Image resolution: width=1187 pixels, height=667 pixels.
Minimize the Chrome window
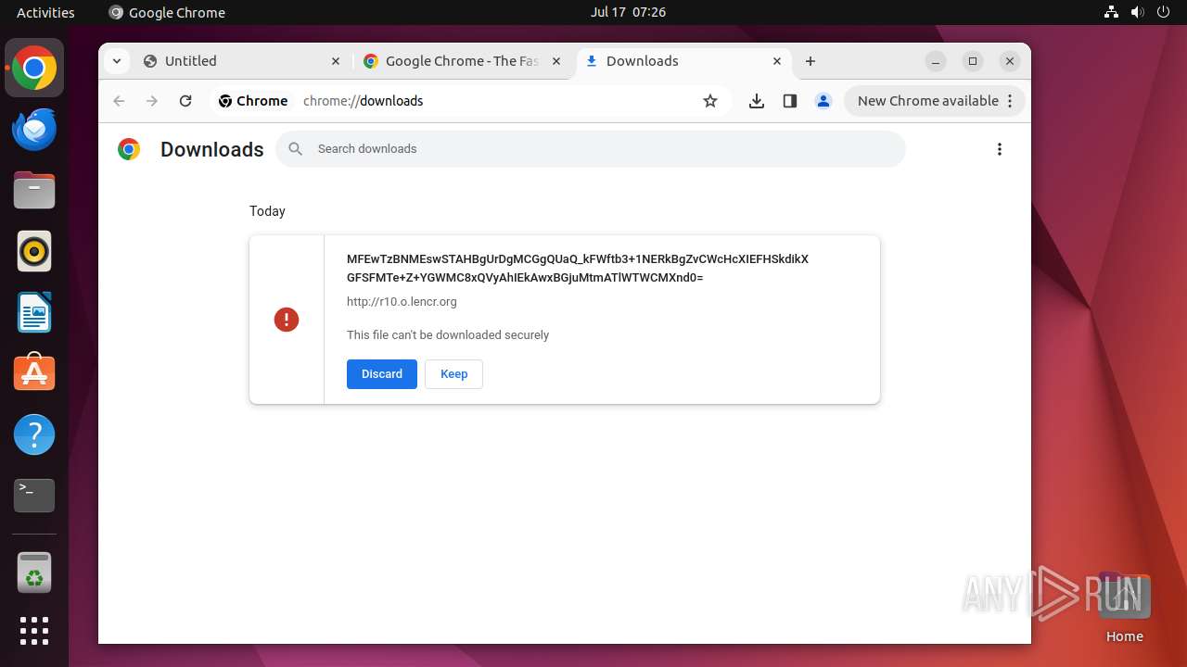click(936, 61)
